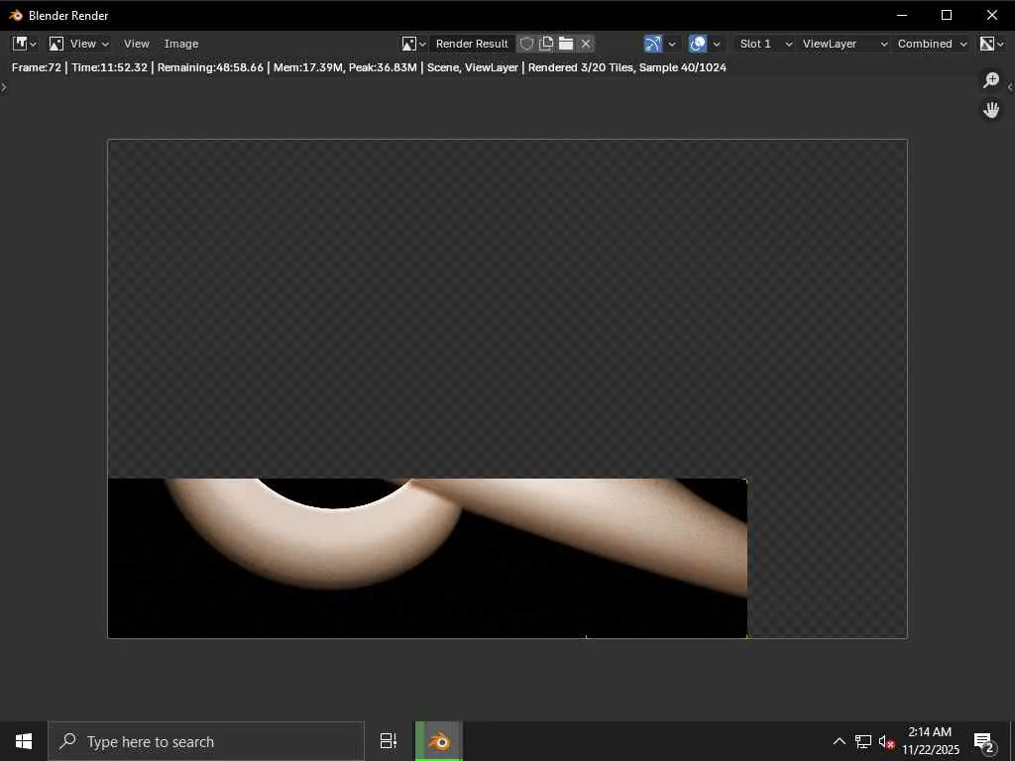Expand the Combined pass dropdown
Viewport: 1015px width, 761px height.
pyautogui.click(x=932, y=44)
